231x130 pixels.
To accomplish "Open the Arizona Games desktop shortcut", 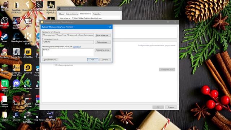I will pos(16,23).
